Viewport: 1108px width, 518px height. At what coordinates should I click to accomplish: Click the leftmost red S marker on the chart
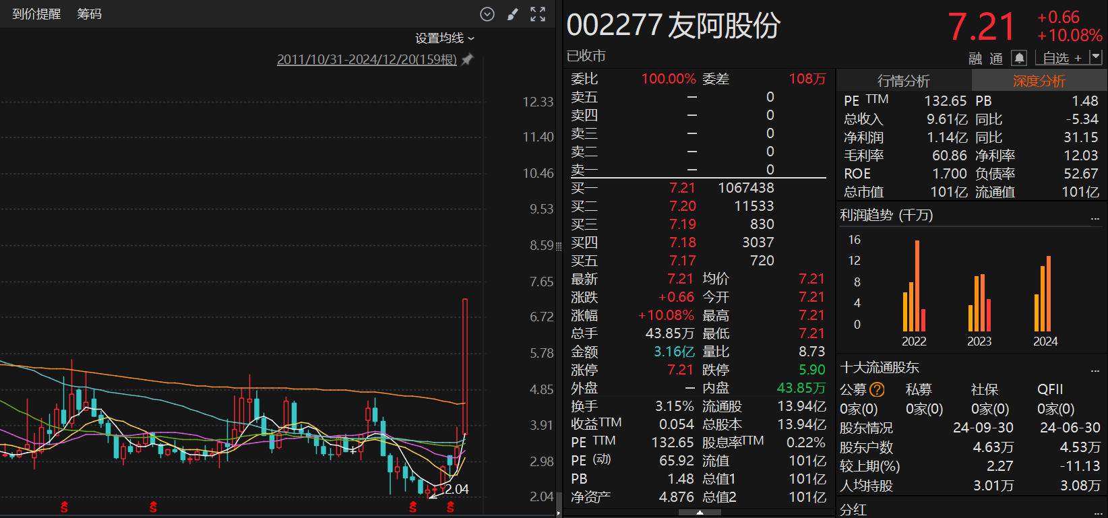pyautogui.click(x=64, y=507)
